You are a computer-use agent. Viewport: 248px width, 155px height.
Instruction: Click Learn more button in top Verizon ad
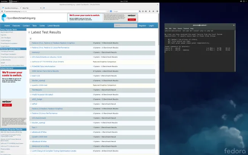tap(132, 19)
